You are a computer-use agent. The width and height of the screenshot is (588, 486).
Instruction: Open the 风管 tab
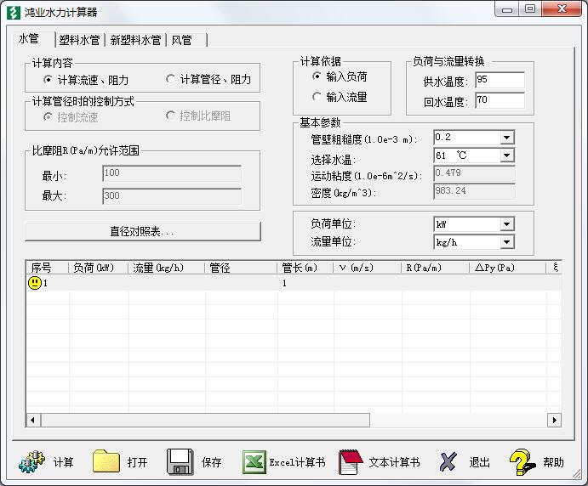(x=186, y=40)
